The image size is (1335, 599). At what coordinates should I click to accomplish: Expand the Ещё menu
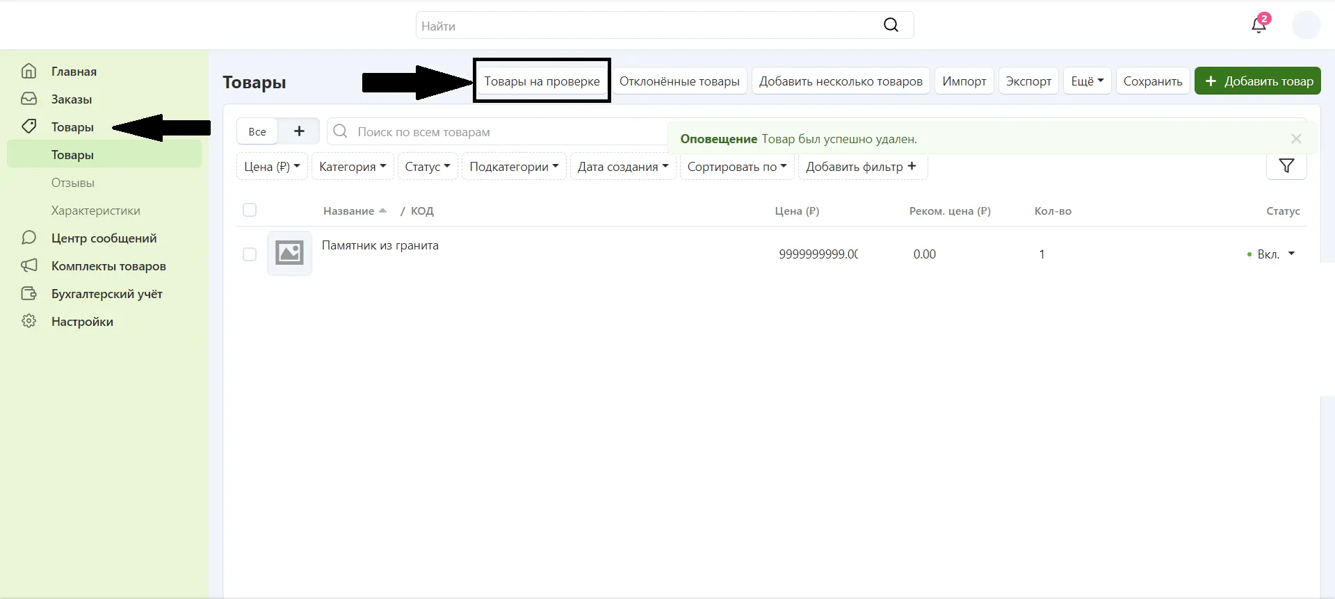[1087, 81]
